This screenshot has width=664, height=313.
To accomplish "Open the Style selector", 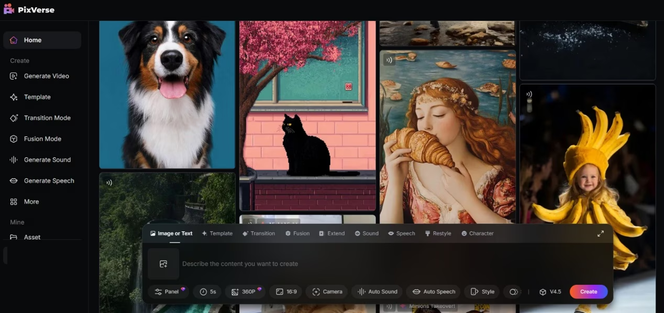I will pyautogui.click(x=481, y=292).
